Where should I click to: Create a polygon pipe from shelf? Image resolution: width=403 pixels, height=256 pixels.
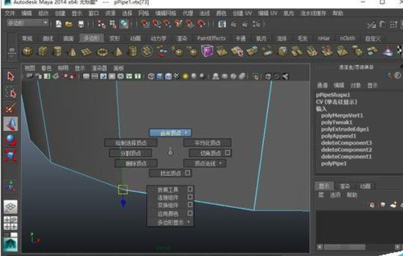132,51
